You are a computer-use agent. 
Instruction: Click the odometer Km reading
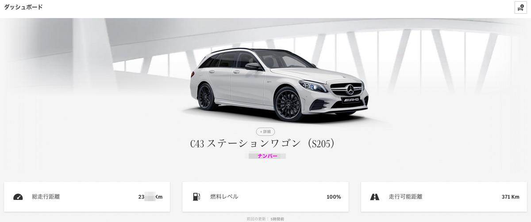[150, 197]
